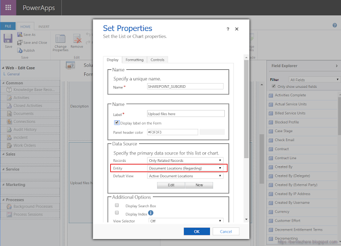The image size is (341, 246).
Task: Expand the Default View dropdown
Action: pos(185,176)
